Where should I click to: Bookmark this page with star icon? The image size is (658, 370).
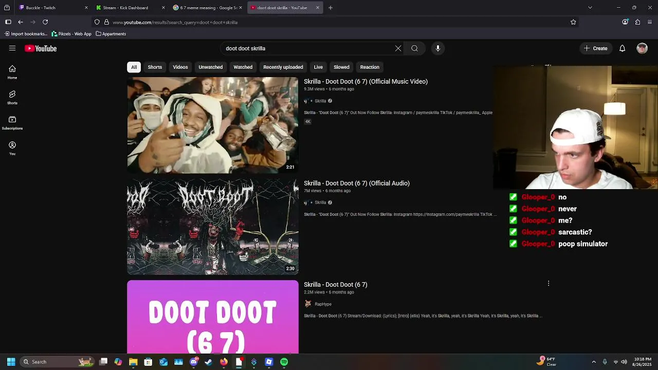click(x=573, y=22)
